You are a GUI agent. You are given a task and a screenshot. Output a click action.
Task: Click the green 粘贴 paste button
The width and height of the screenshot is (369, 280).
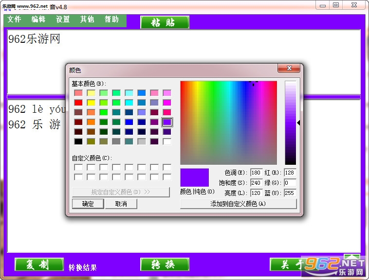click(x=165, y=22)
